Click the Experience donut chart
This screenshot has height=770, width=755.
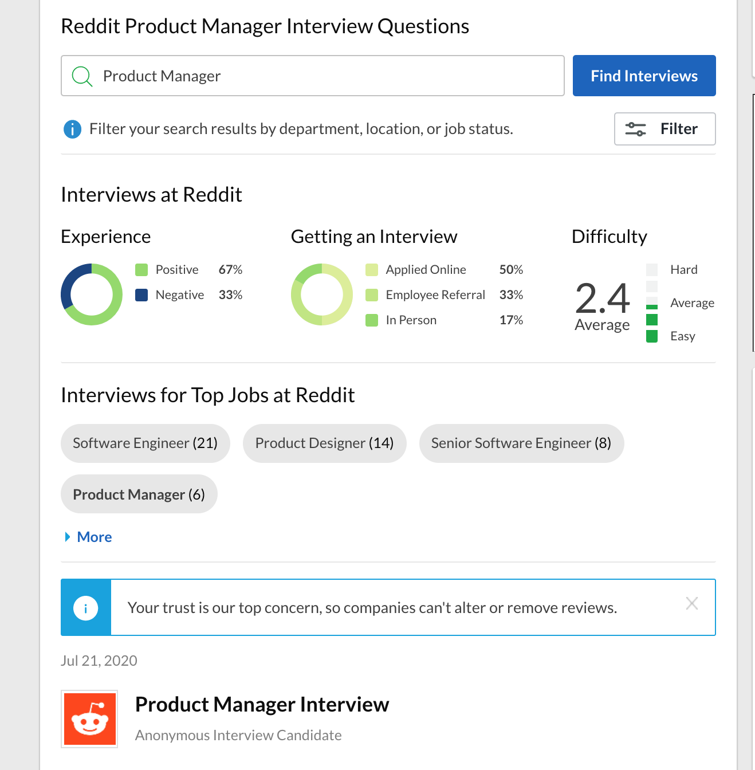tap(92, 294)
